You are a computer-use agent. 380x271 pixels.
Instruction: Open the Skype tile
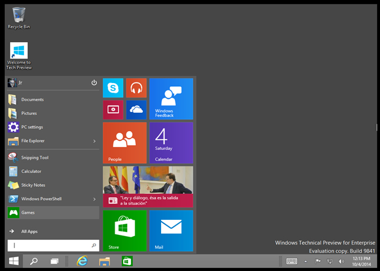[x=113, y=88]
